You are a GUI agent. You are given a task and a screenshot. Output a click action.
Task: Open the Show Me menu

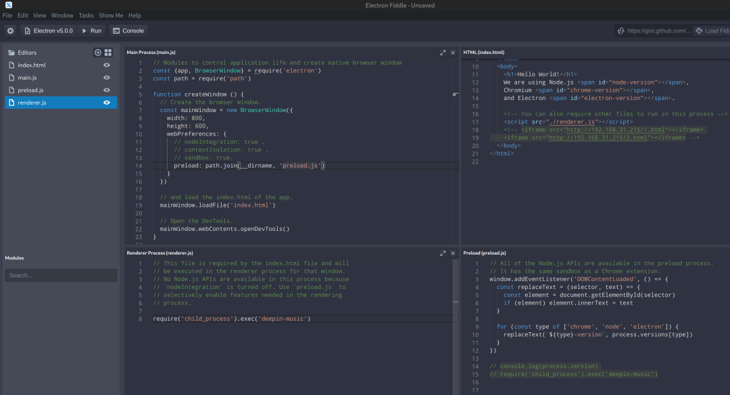111,15
